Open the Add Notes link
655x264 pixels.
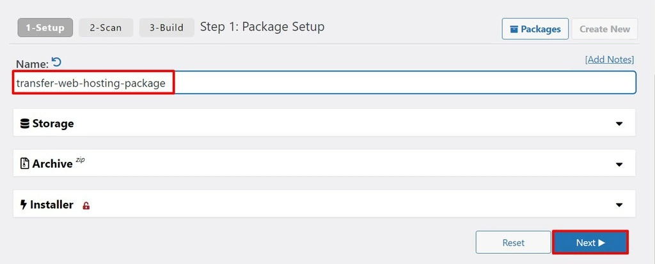point(609,59)
